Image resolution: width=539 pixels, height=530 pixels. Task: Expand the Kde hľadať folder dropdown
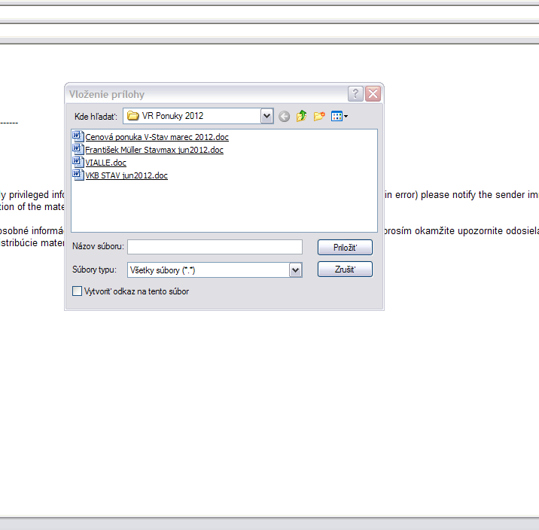[x=266, y=116]
